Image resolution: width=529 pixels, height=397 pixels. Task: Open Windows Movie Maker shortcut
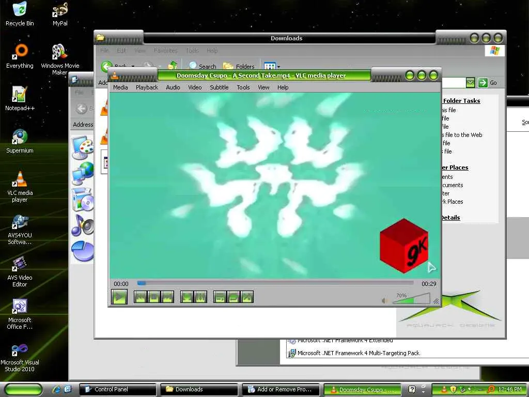click(x=60, y=59)
